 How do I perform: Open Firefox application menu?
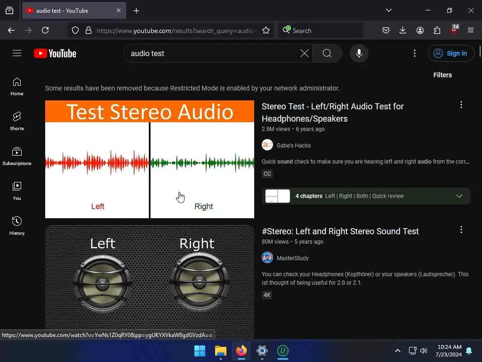[x=471, y=30]
